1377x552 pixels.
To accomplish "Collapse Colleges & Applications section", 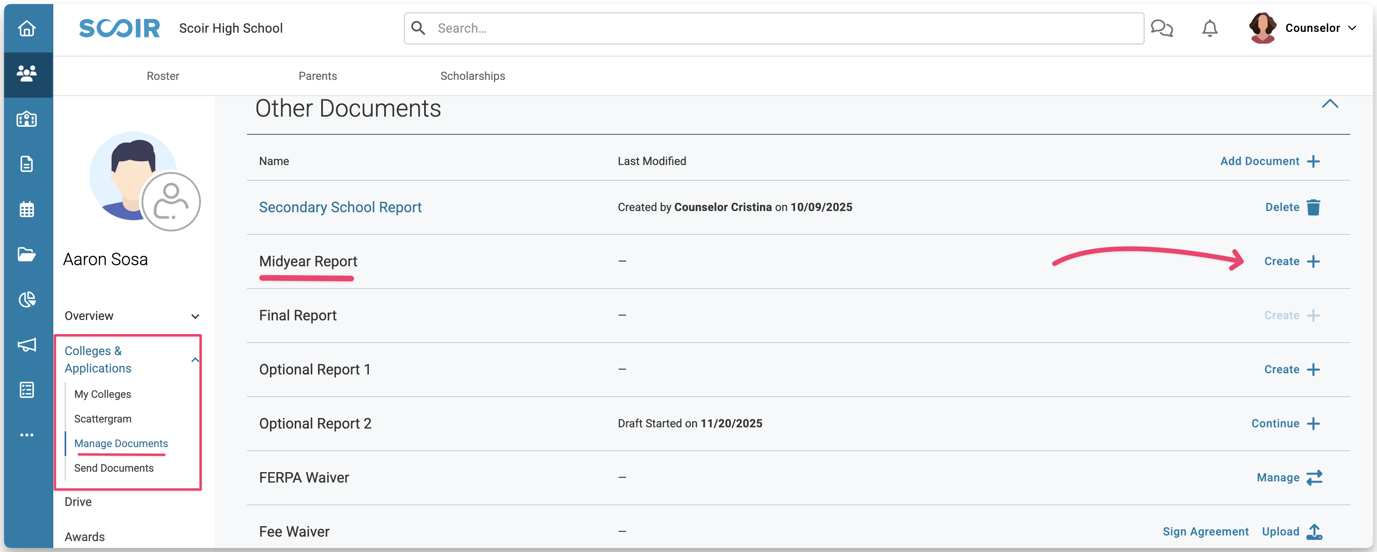I will click(195, 360).
